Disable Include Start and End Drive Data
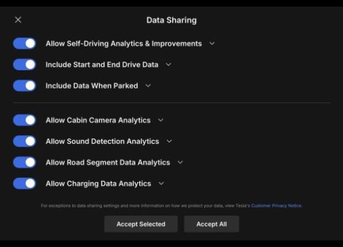 click(24, 65)
